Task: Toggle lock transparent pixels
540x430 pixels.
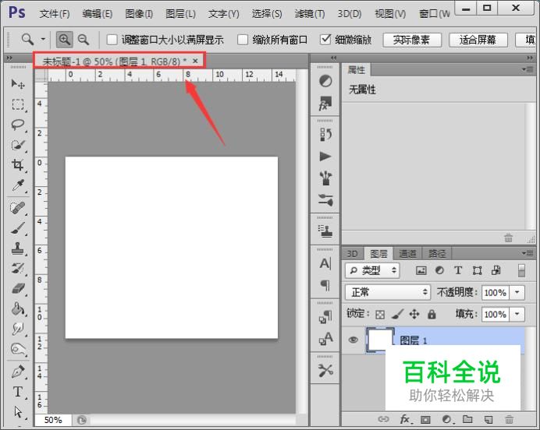Action: pos(380,314)
